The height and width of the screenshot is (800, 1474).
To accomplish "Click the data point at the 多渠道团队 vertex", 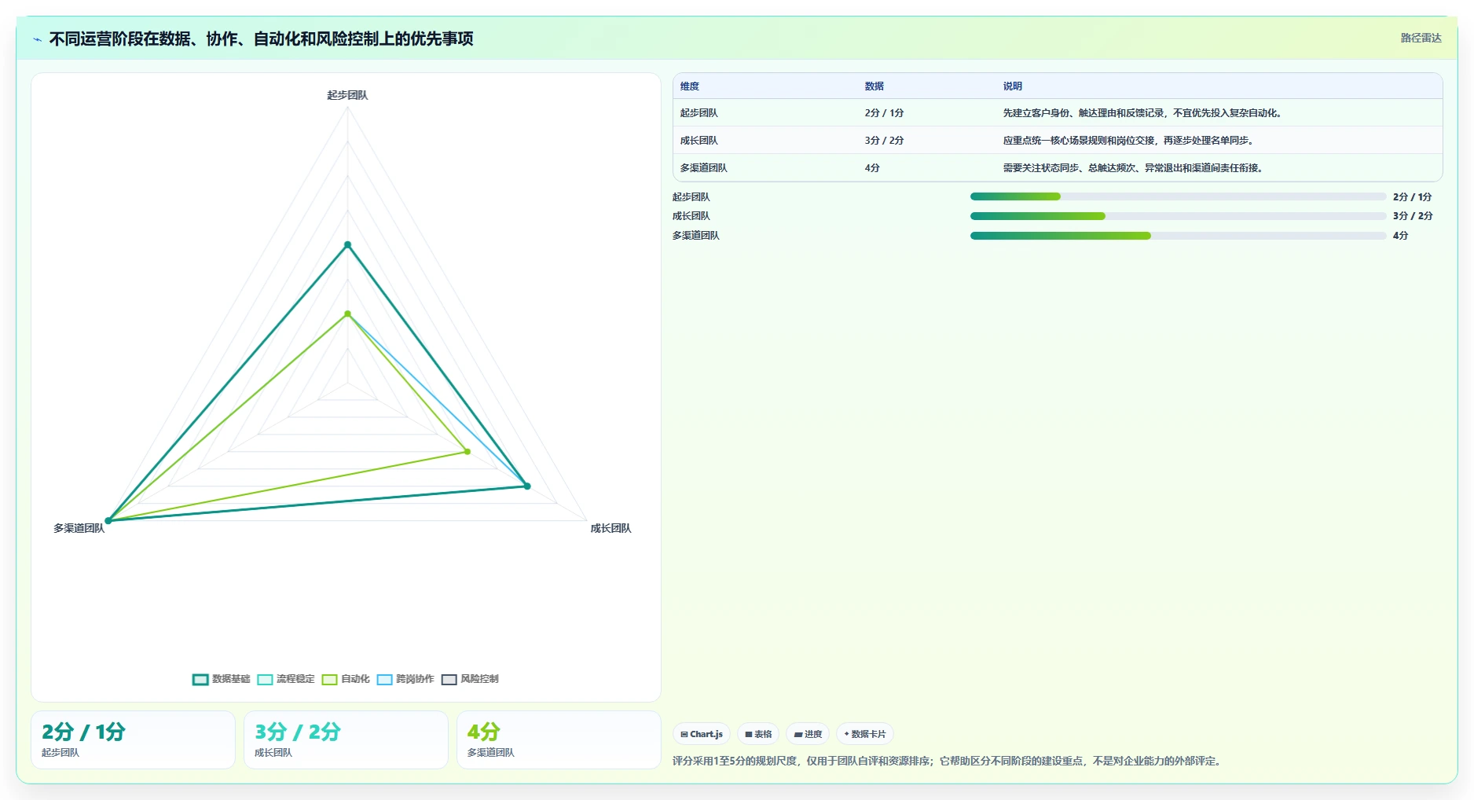I will tap(108, 521).
